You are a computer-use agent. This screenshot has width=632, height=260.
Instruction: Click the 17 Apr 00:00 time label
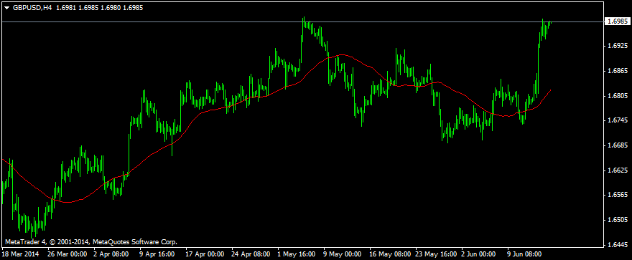205,254
